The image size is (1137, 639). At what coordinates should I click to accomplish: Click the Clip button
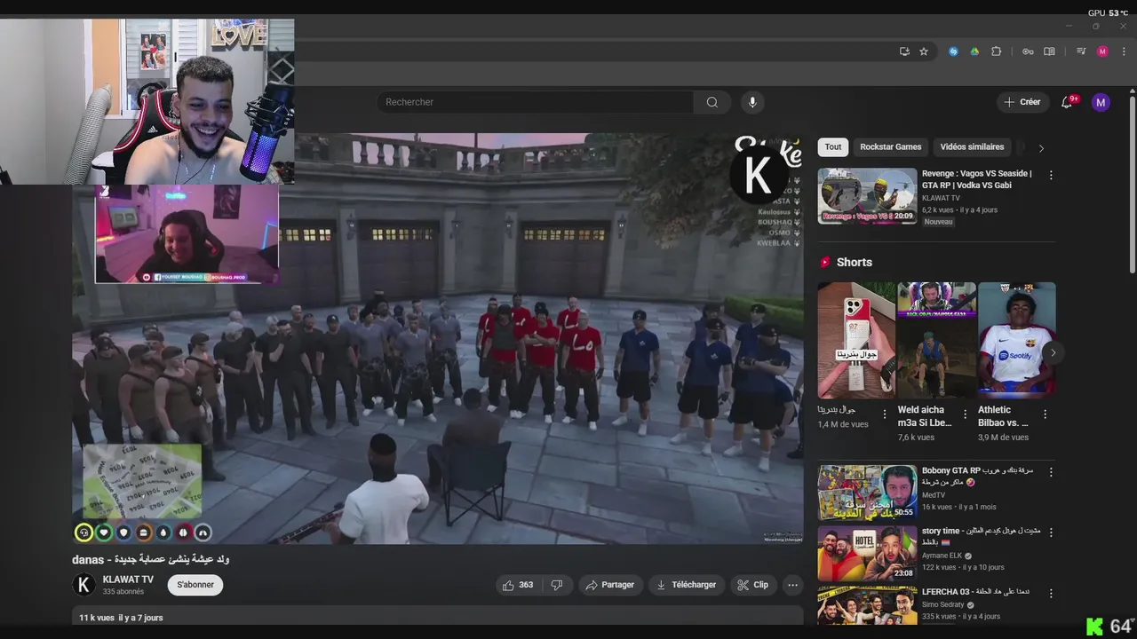[x=754, y=585]
